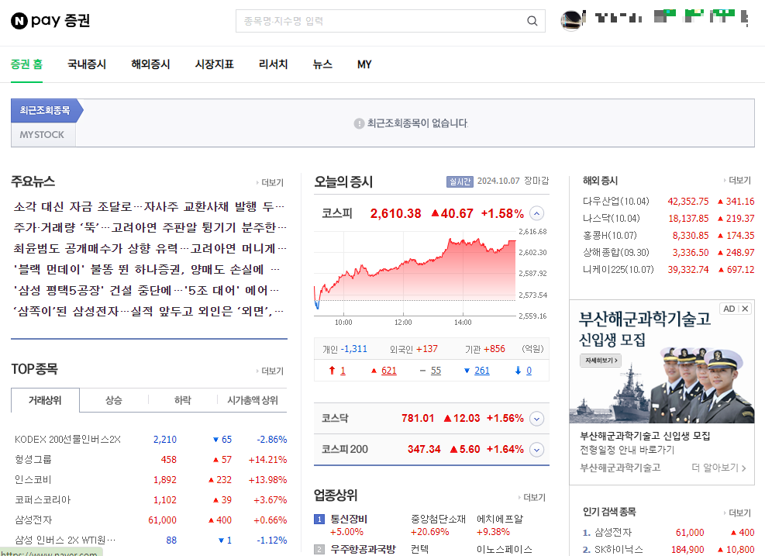Select the MYSTOCK tab
The width and height of the screenshot is (765, 556).
point(43,135)
